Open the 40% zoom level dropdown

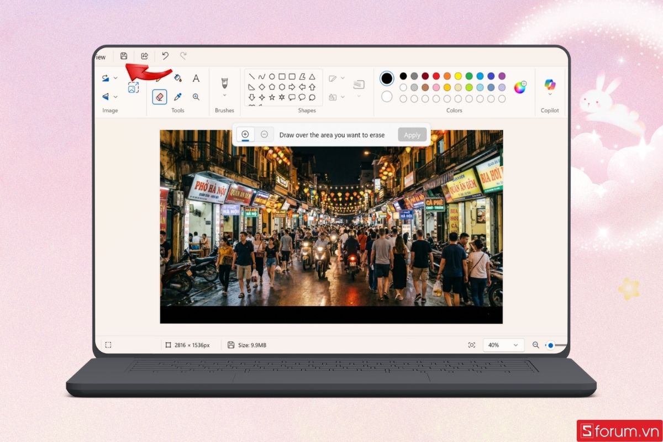point(503,345)
